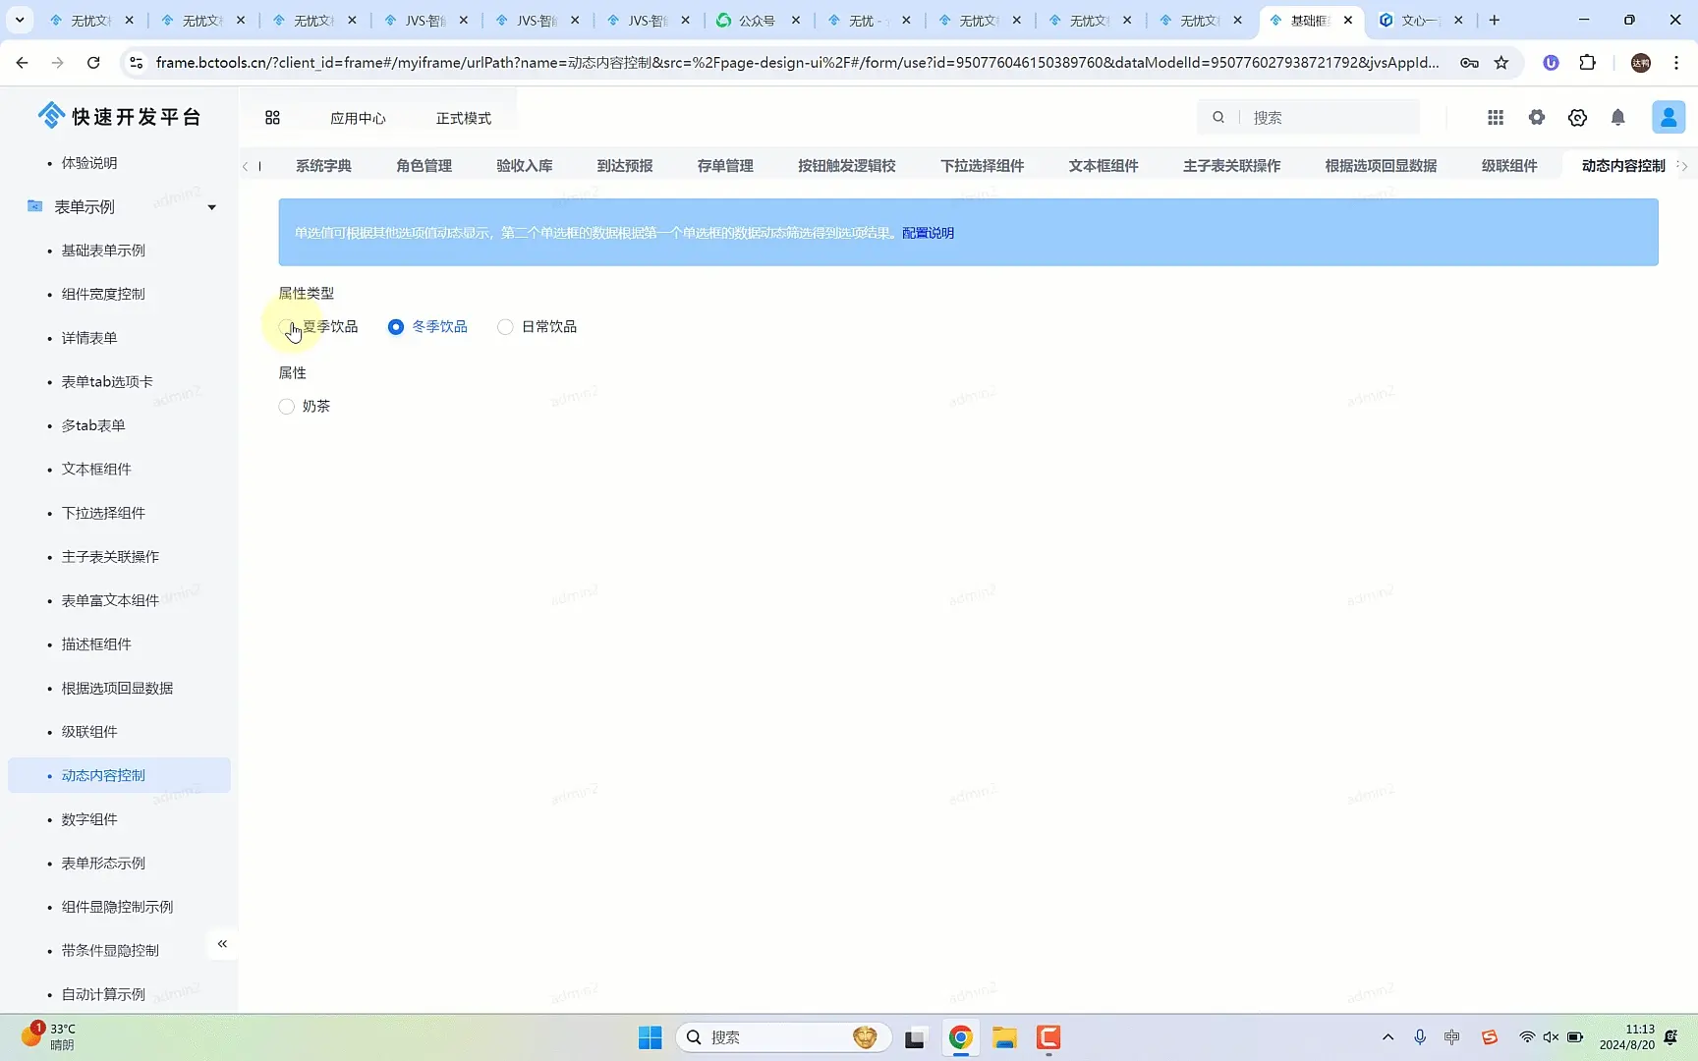
Task: Open 组件宽度控制 in the sidebar
Action: pos(103,294)
